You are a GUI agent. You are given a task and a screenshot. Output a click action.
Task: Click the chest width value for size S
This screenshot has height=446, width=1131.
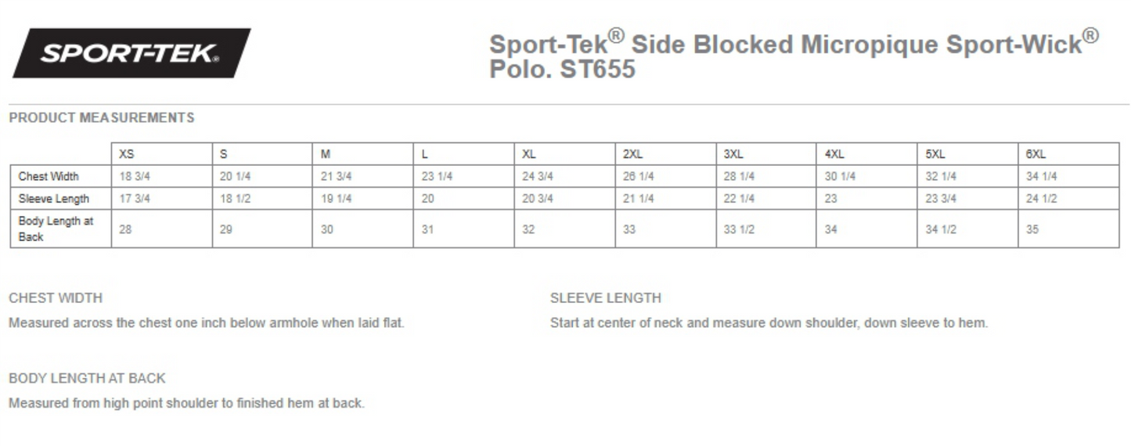(x=235, y=177)
